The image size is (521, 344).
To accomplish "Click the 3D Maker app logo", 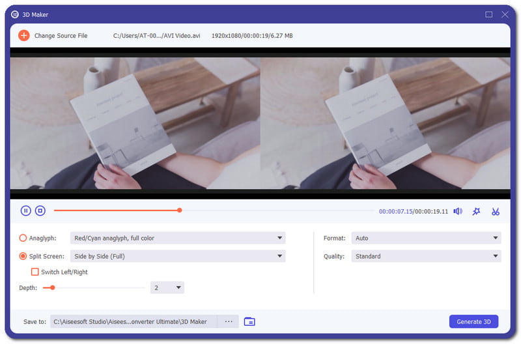I will pos(15,14).
